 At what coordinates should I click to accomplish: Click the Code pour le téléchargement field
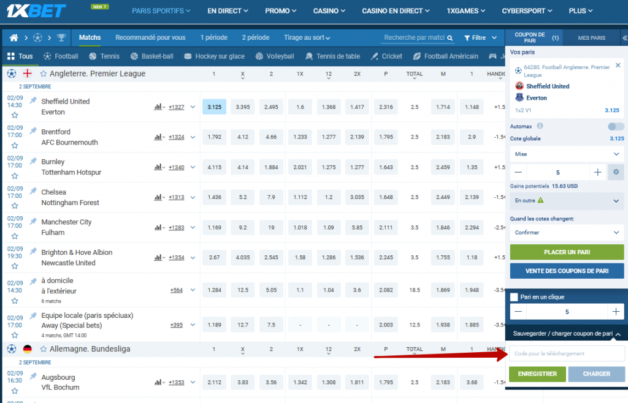tap(567, 353)
